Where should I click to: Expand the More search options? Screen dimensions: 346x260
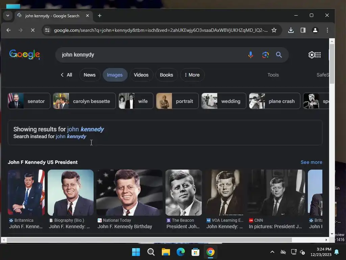[192, 75]
